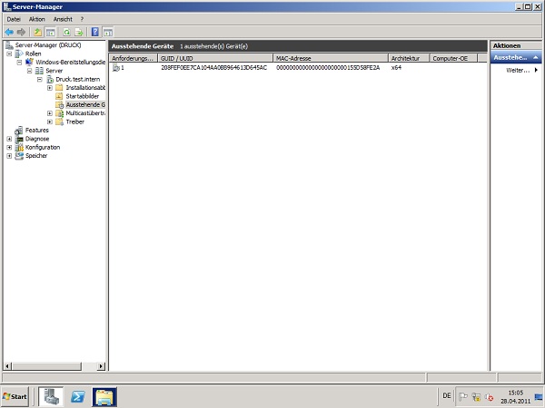Click the Speicher node icon

coord(19,156)
